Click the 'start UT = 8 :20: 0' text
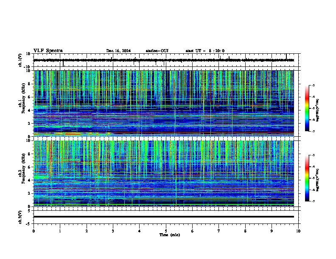Viewport: 336px width, 259px height. point(205,51)
